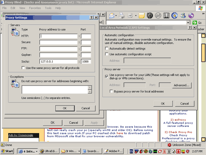Click the Mail envelope toolbar icon
Viewport: 206px width, 155px height.
tap(112, 16)
